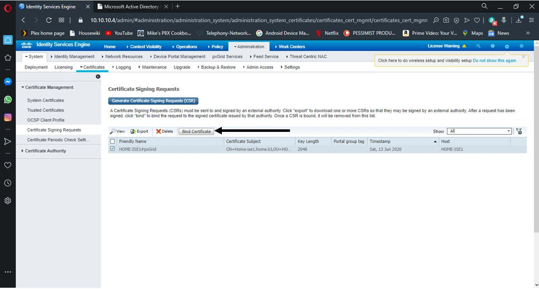Click ISE header search magnifier icon
This screenshot has height=289, width=539.
click(478, 46)
